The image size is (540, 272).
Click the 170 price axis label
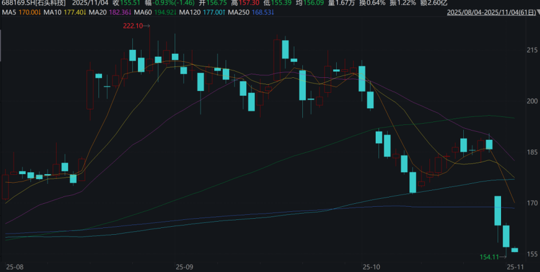point(533,203)
